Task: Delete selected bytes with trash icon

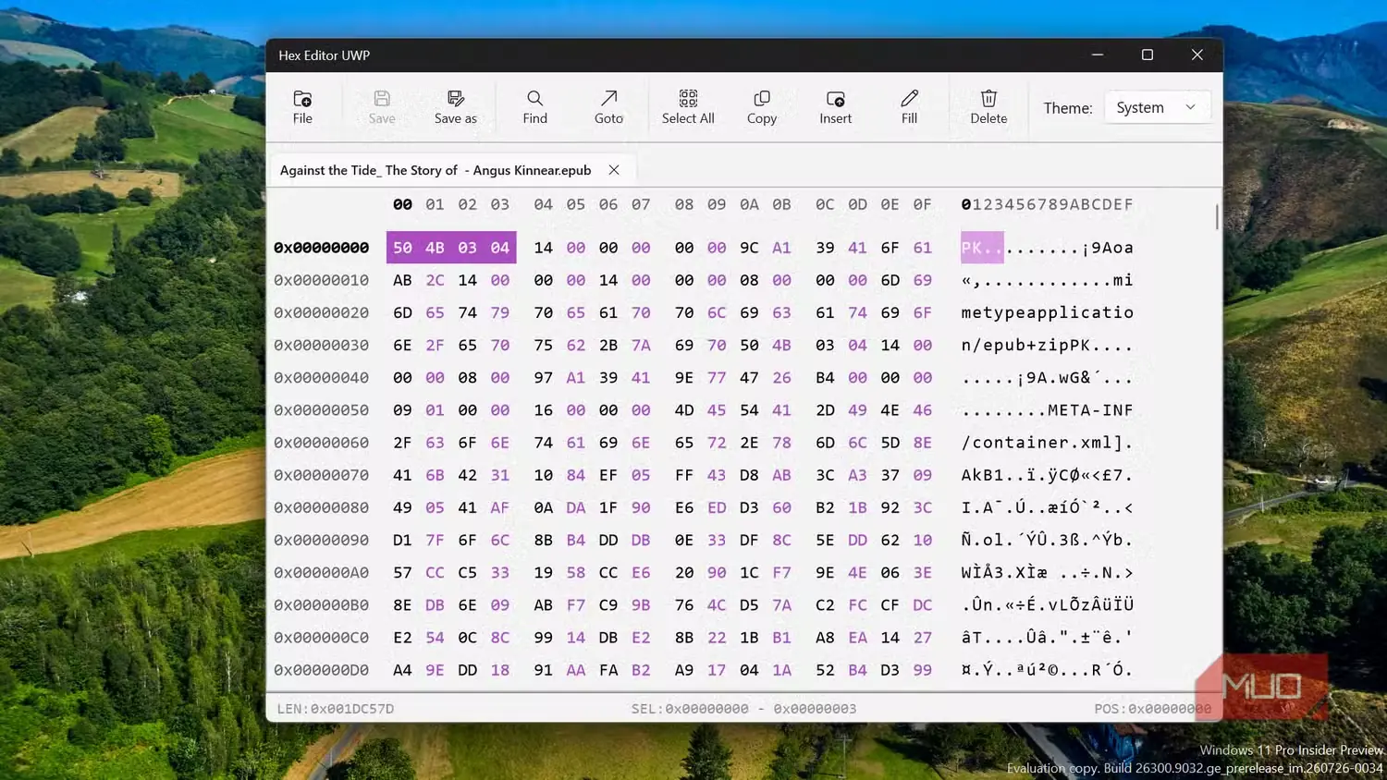Action: (x=988, y=107)
